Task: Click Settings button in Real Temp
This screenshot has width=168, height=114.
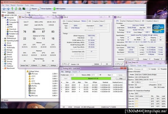Action: point(53,66)
